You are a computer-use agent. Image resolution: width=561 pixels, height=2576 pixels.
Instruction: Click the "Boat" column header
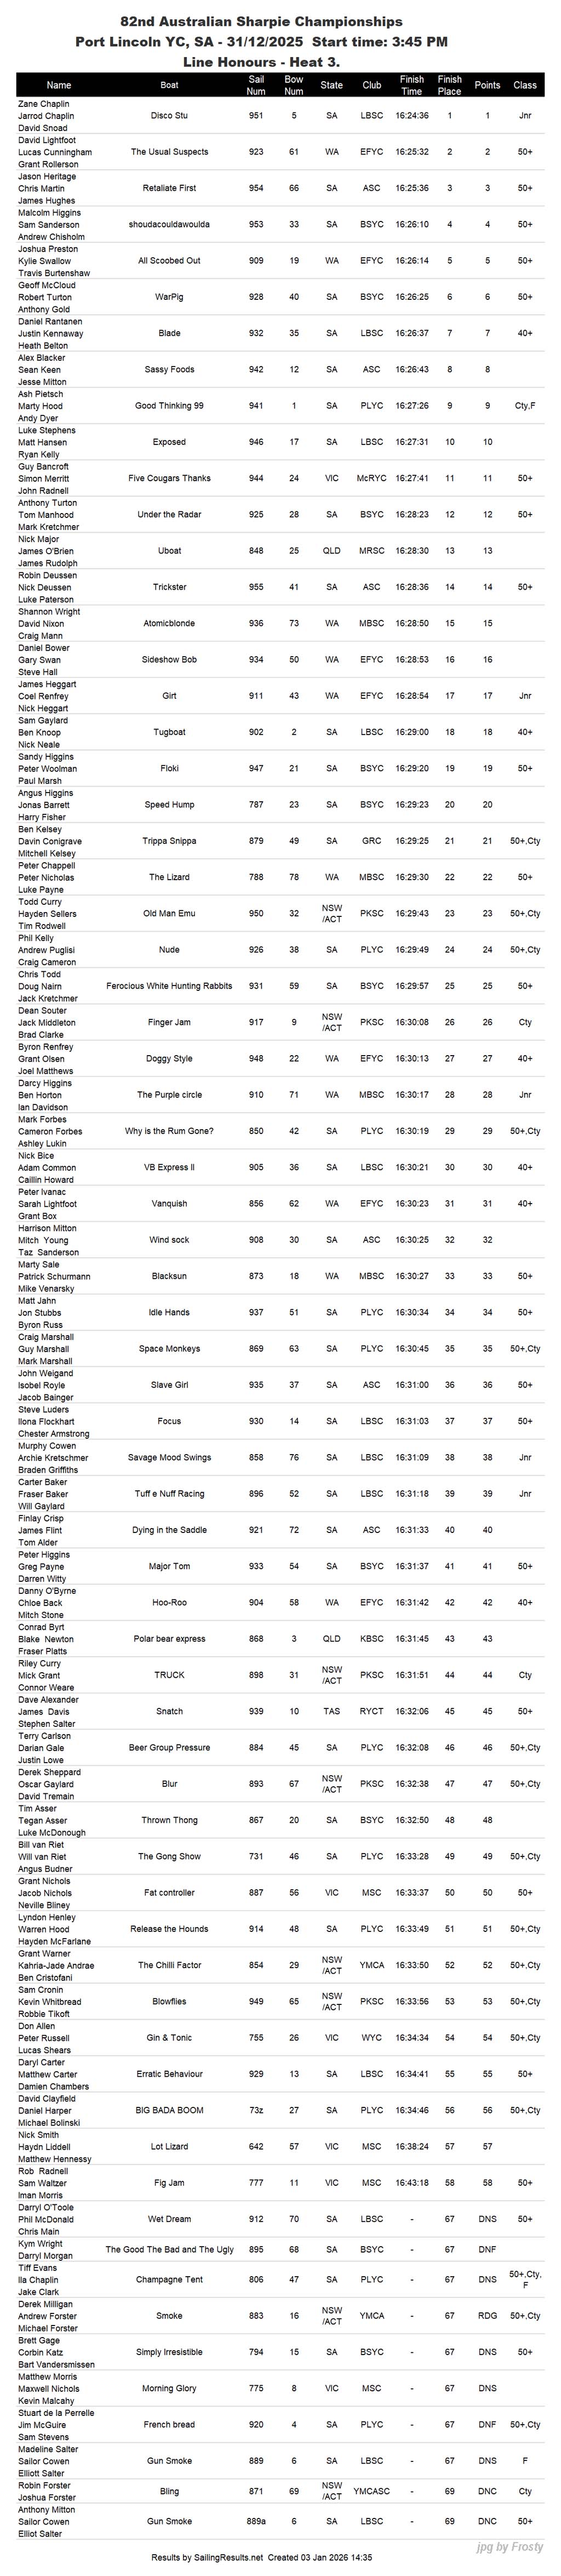pos(169,85)
